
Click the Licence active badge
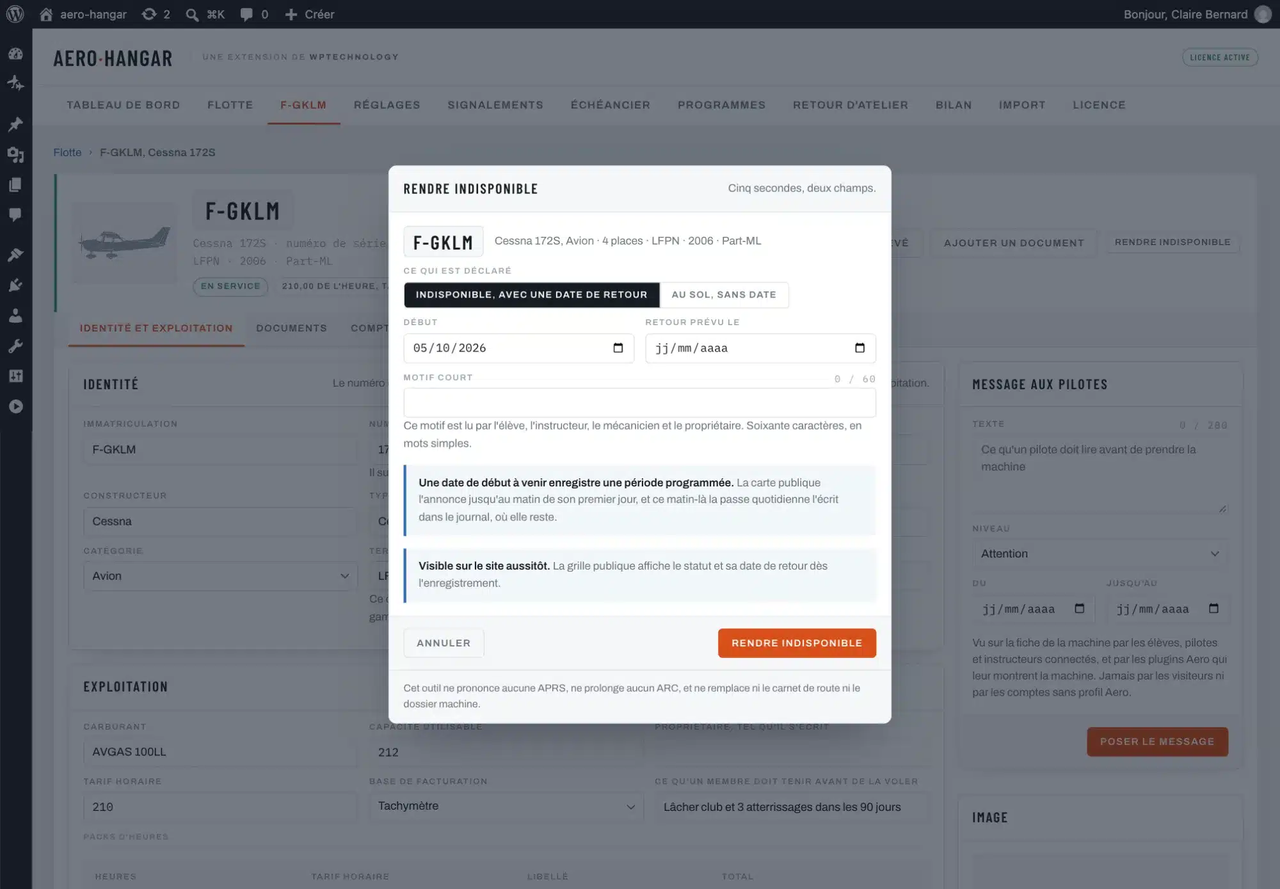pos(1220,58)
